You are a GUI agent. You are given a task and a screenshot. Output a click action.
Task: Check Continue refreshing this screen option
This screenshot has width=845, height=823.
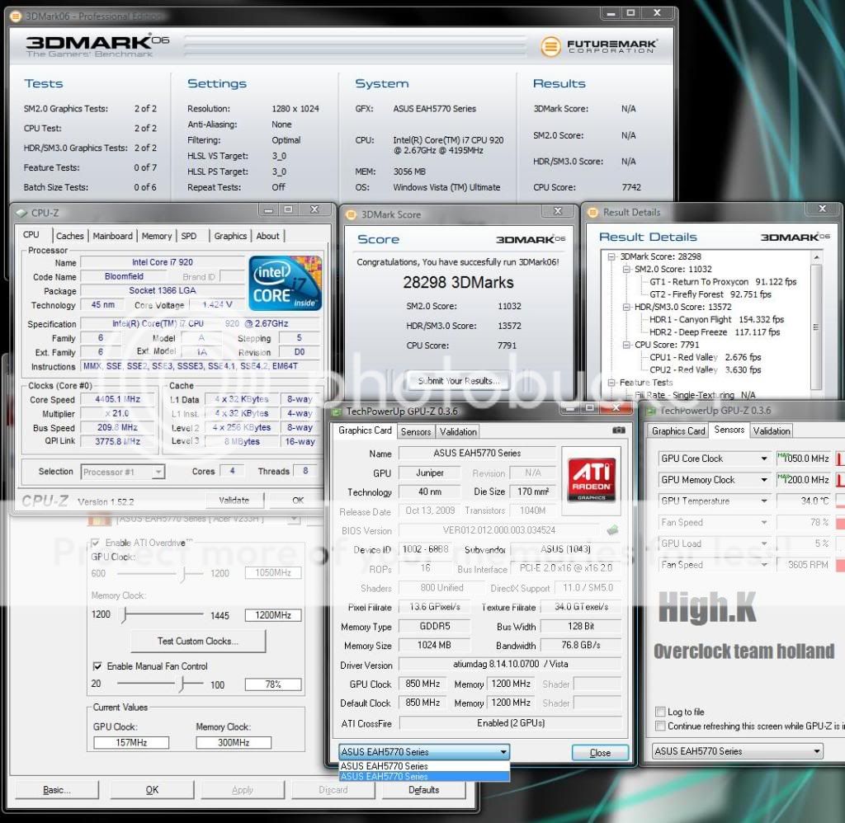pyautogui.click(x=660, y=726)
